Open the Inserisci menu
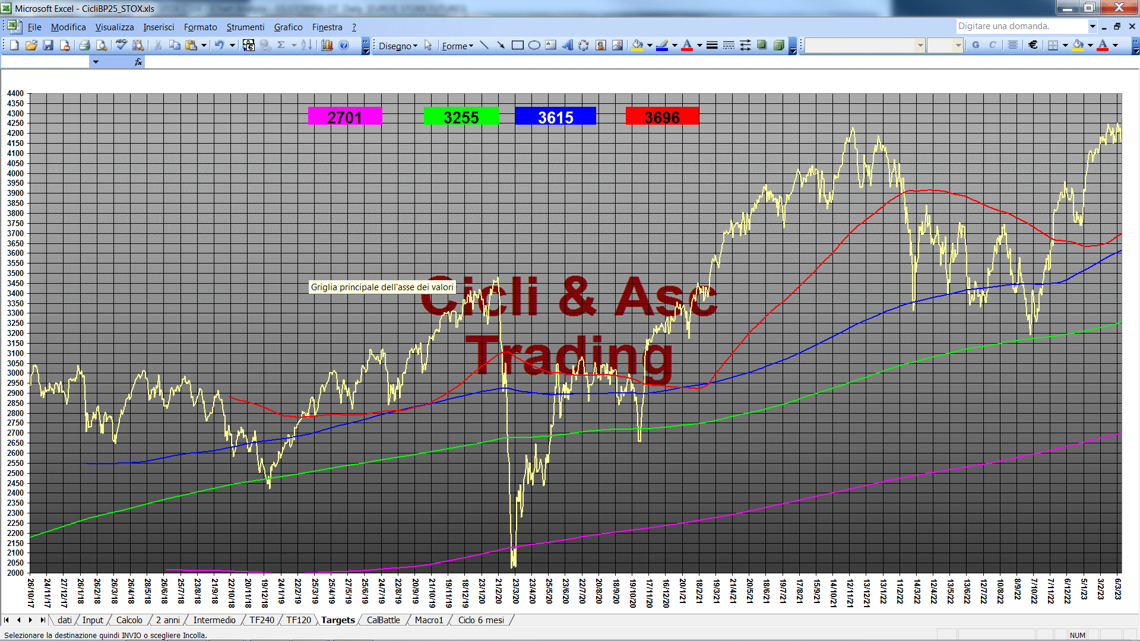1140x641 pixels. [159, 27]
